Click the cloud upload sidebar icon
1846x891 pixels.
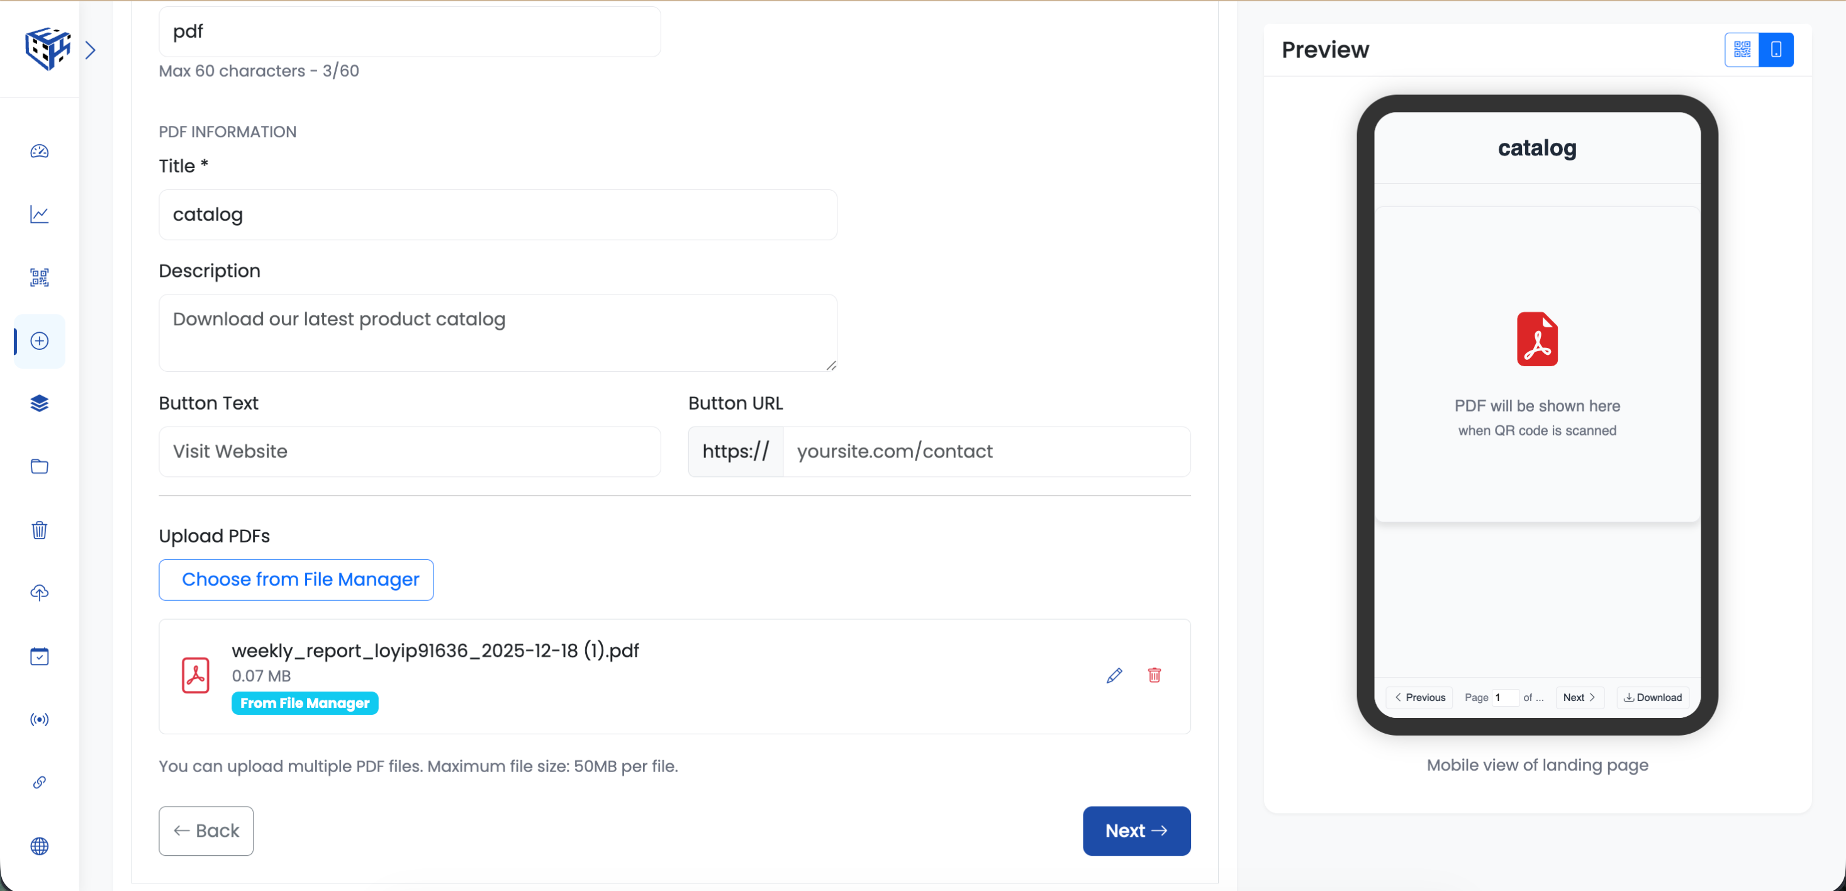point(40,593)
